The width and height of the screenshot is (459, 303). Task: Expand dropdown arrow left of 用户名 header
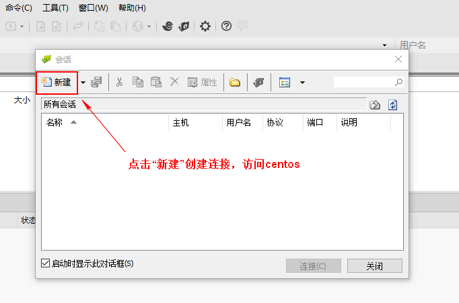[x=385, y=45]
